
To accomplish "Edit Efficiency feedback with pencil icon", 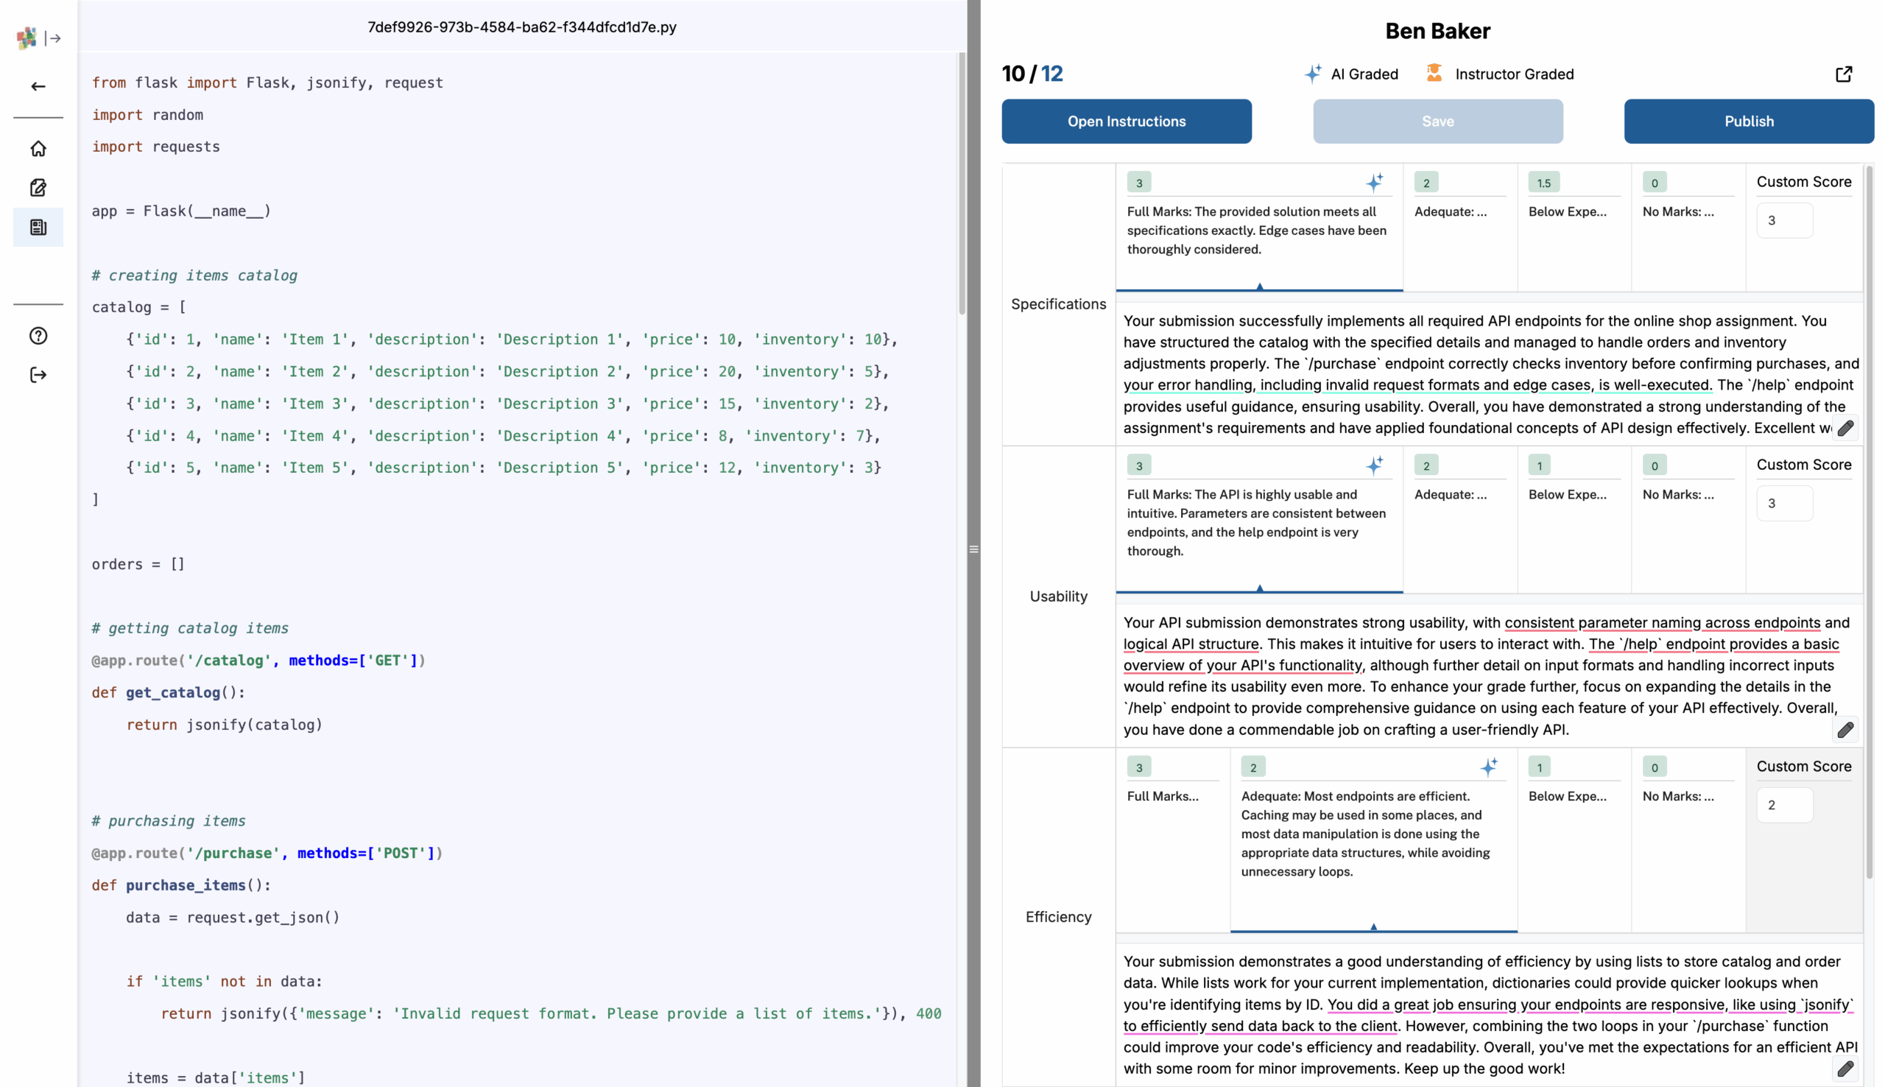I will click(1845, 1069).
